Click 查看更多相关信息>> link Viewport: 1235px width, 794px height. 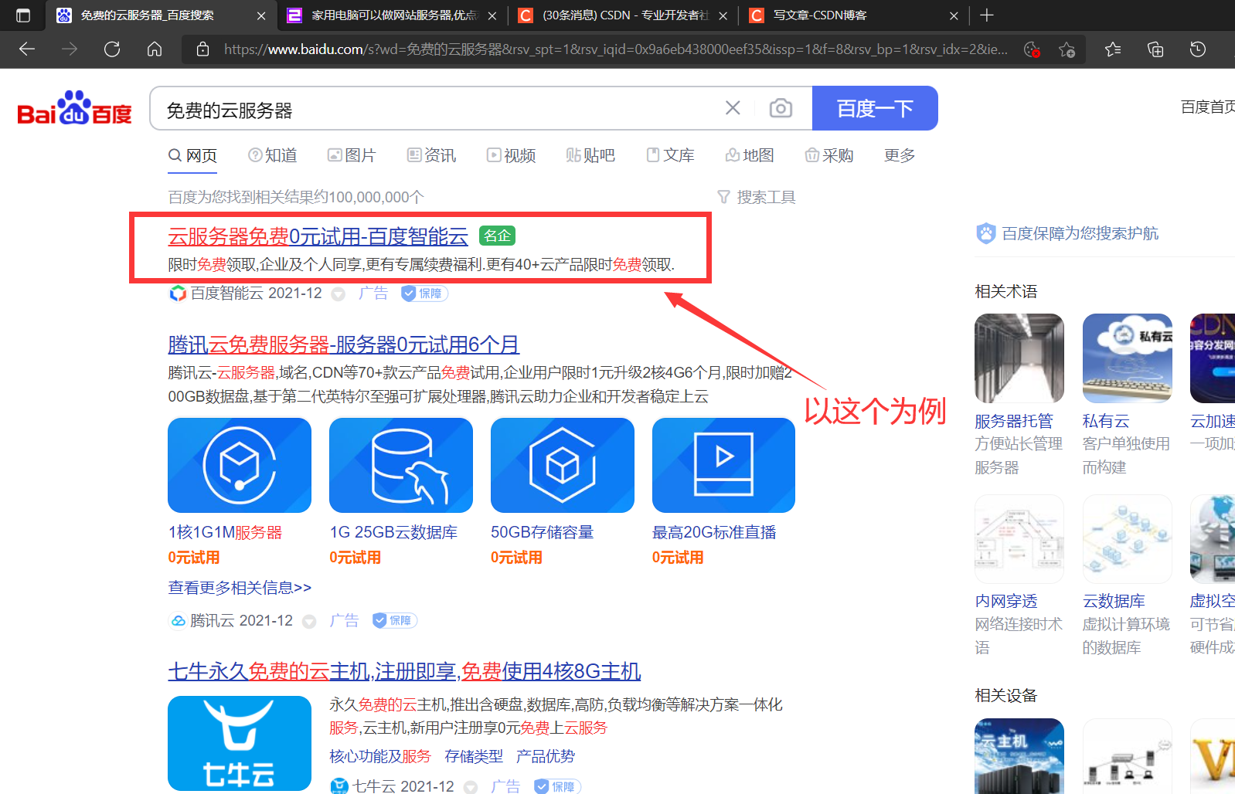click(x=240, y=588)
